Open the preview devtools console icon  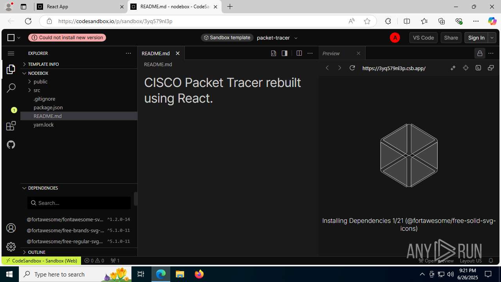point(478,68)
